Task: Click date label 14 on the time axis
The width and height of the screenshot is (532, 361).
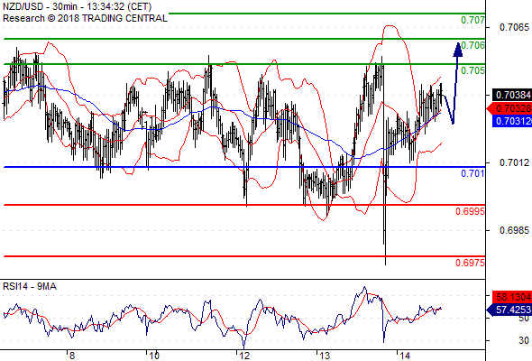Action: [x=405, y=356]
